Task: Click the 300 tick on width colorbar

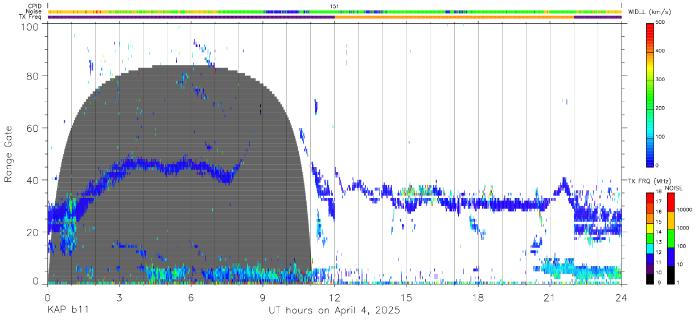Action: click(x=661, y=80)
